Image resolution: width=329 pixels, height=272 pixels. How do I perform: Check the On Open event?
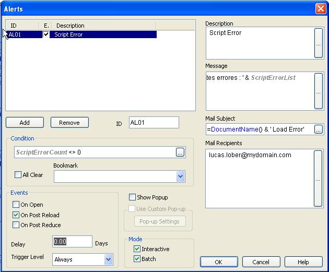click(x=16, y=205)
